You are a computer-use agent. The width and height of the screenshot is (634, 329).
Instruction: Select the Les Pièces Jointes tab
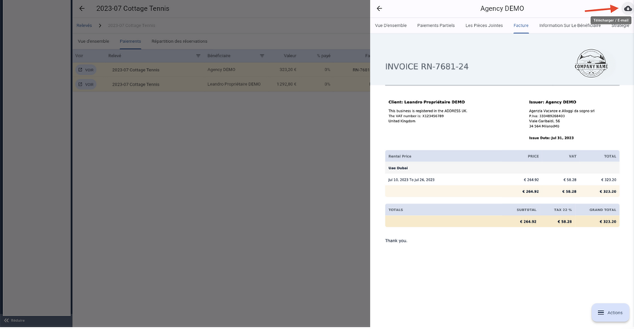pyautogui.click(x=484, y=25)
